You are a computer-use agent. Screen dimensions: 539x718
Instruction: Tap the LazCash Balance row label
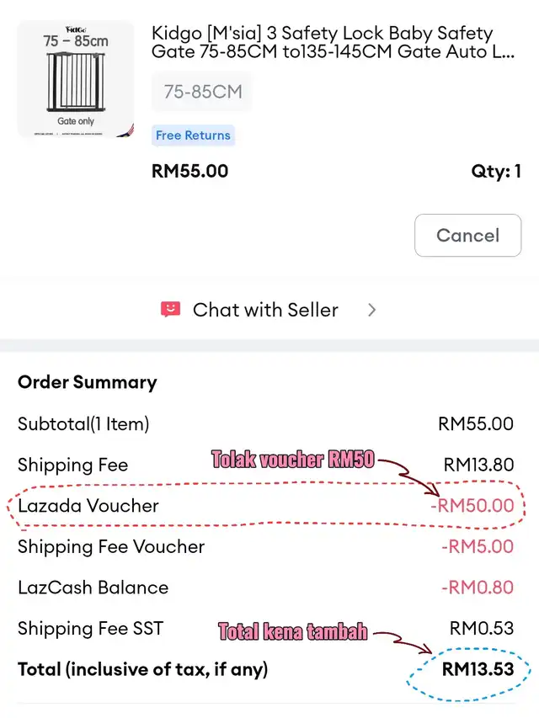point(93,588)
